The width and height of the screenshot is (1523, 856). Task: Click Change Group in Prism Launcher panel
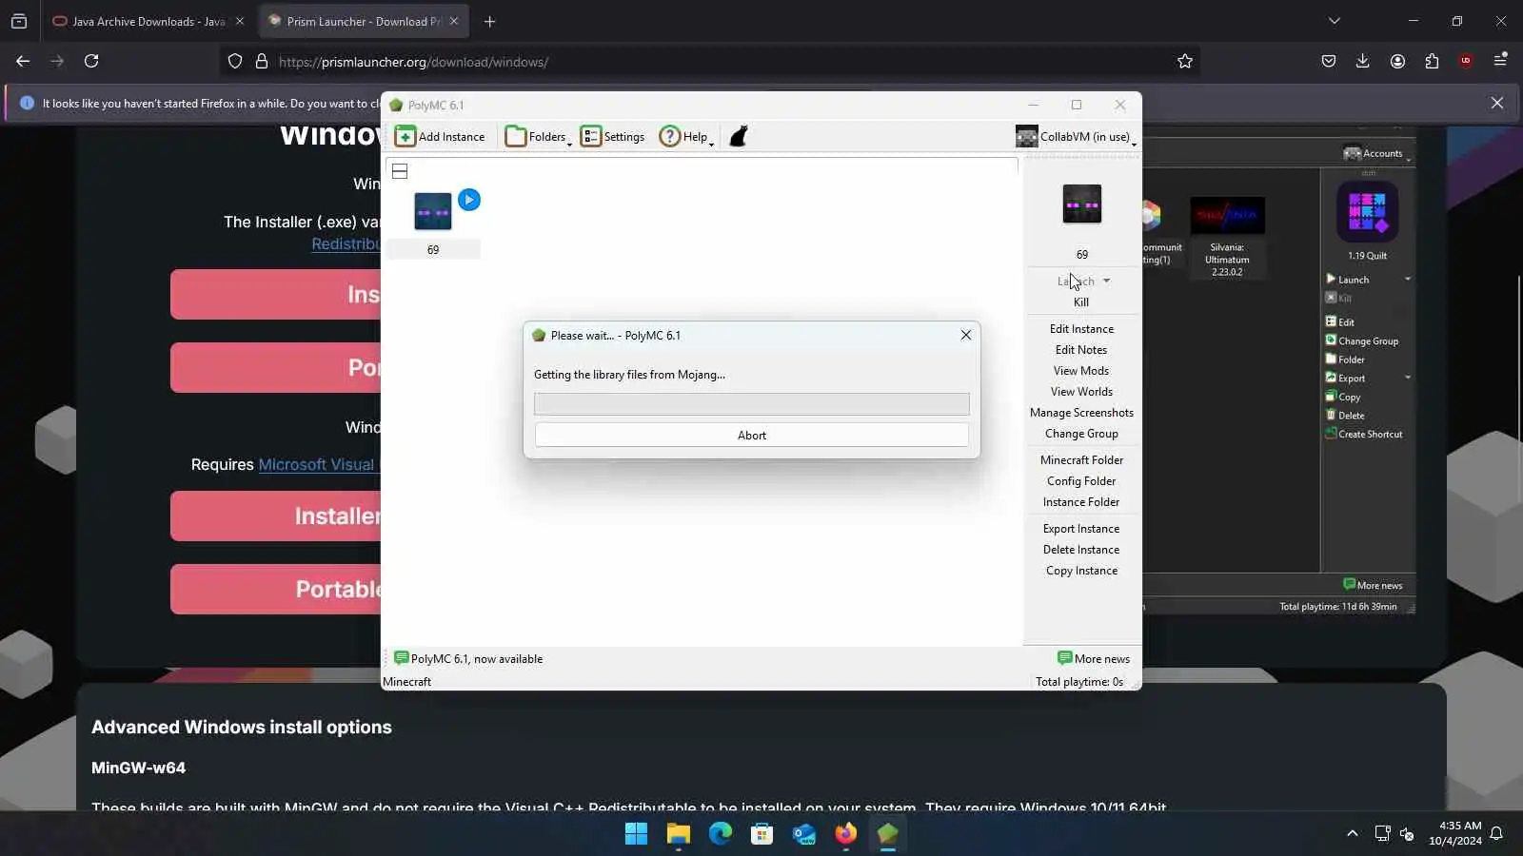(x=1362, y=340)
